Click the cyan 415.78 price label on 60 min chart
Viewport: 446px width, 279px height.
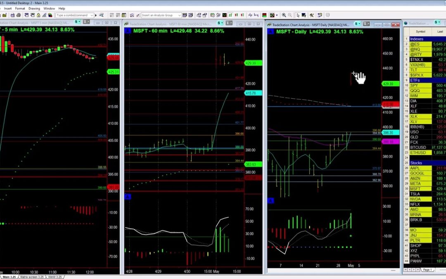253,93
